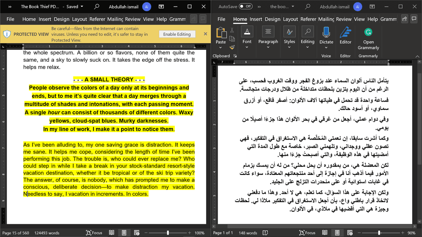
Task: Open the Layout tab in right window
Action: 290,19
